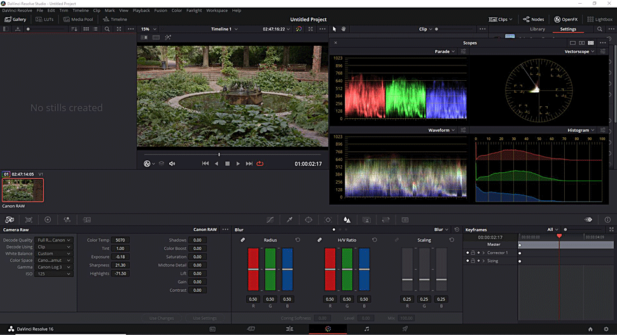Toggle the Timeline panel button

(114, 19)
